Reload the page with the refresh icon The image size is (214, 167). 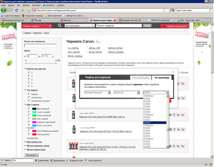coord(17,10)
